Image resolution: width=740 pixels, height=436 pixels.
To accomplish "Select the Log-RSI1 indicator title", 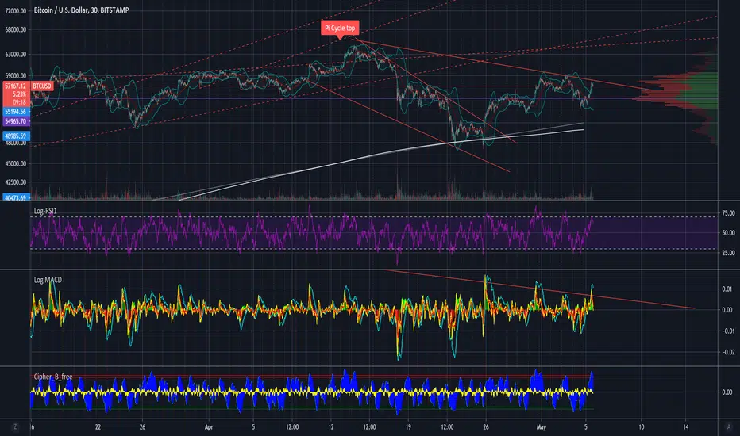I will point(45,211).
